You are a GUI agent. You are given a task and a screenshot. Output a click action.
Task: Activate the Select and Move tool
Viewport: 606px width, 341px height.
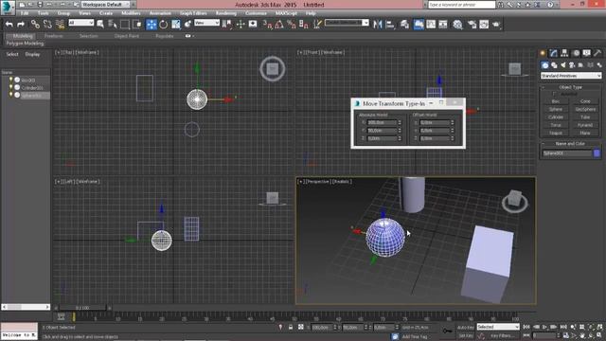point(151,25)
